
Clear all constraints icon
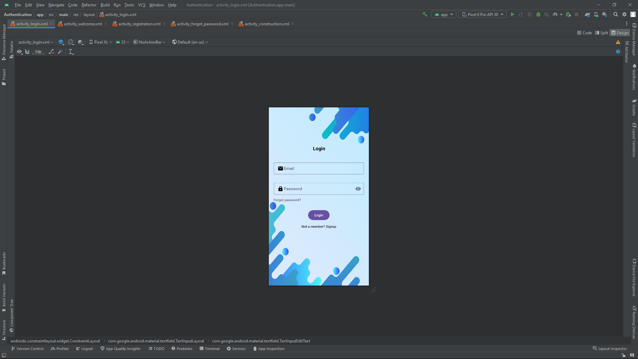tap(52, 52)
